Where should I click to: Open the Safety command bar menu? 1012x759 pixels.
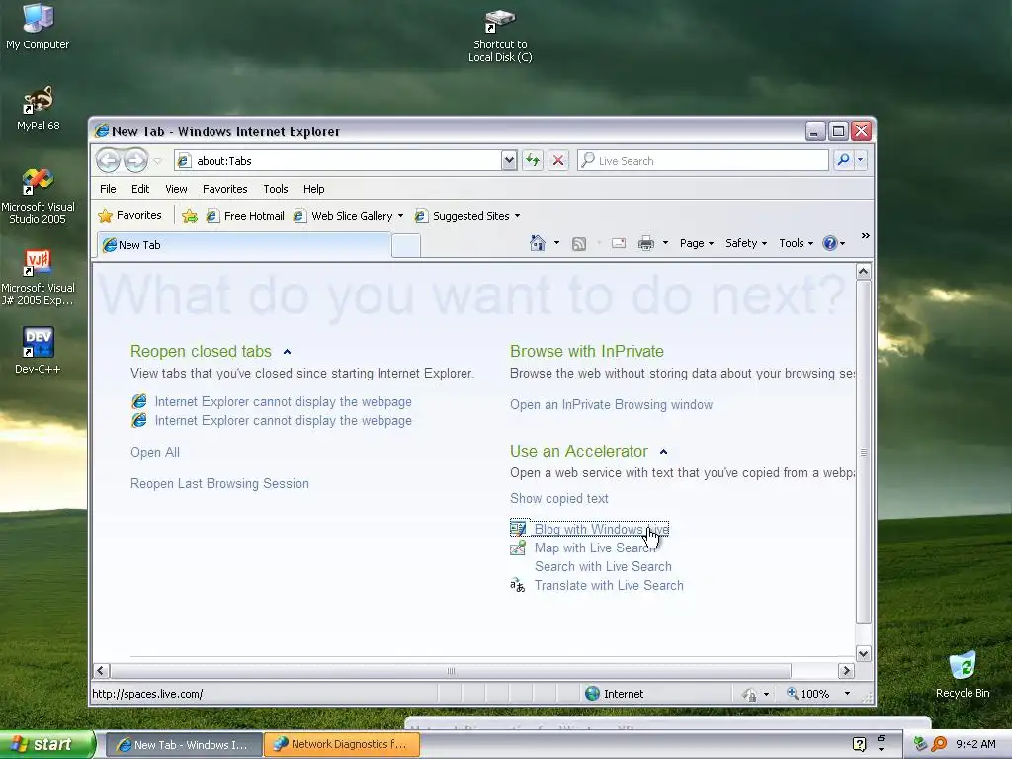[745, 243]
